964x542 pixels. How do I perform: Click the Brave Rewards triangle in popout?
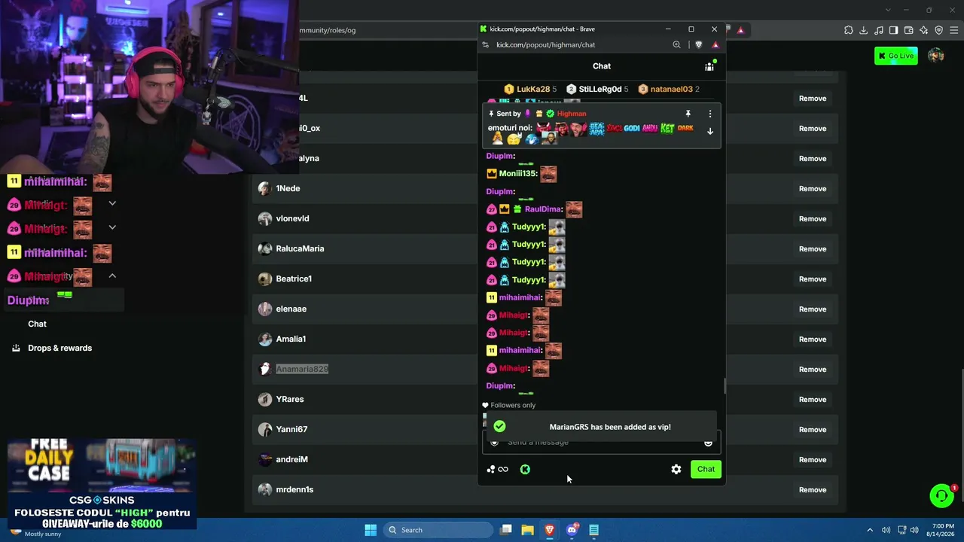(715, 44)
